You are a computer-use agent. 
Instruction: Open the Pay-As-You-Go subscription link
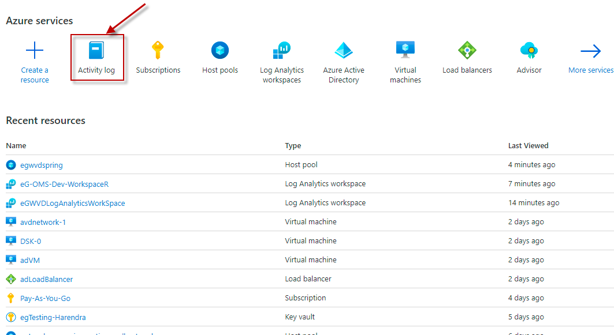click(x=46, y=298)
